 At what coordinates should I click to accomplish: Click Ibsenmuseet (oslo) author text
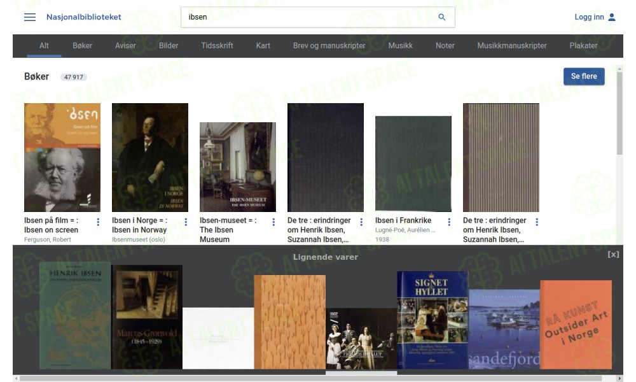click(x=138, y=239)
